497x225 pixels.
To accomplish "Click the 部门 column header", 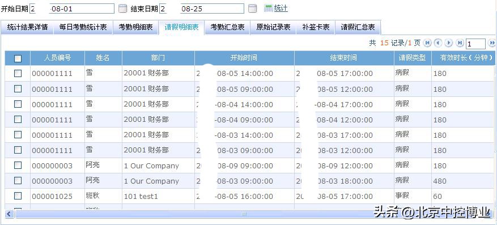I will click(x=158, y=58).
